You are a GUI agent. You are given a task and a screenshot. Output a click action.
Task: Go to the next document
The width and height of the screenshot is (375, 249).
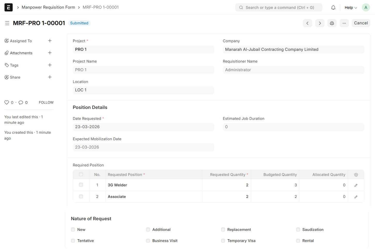point(320,23)
